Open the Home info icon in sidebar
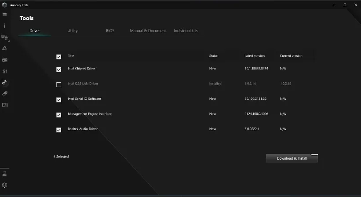The width and height of the screenshot is (361, 197). [x=4, y=26]
